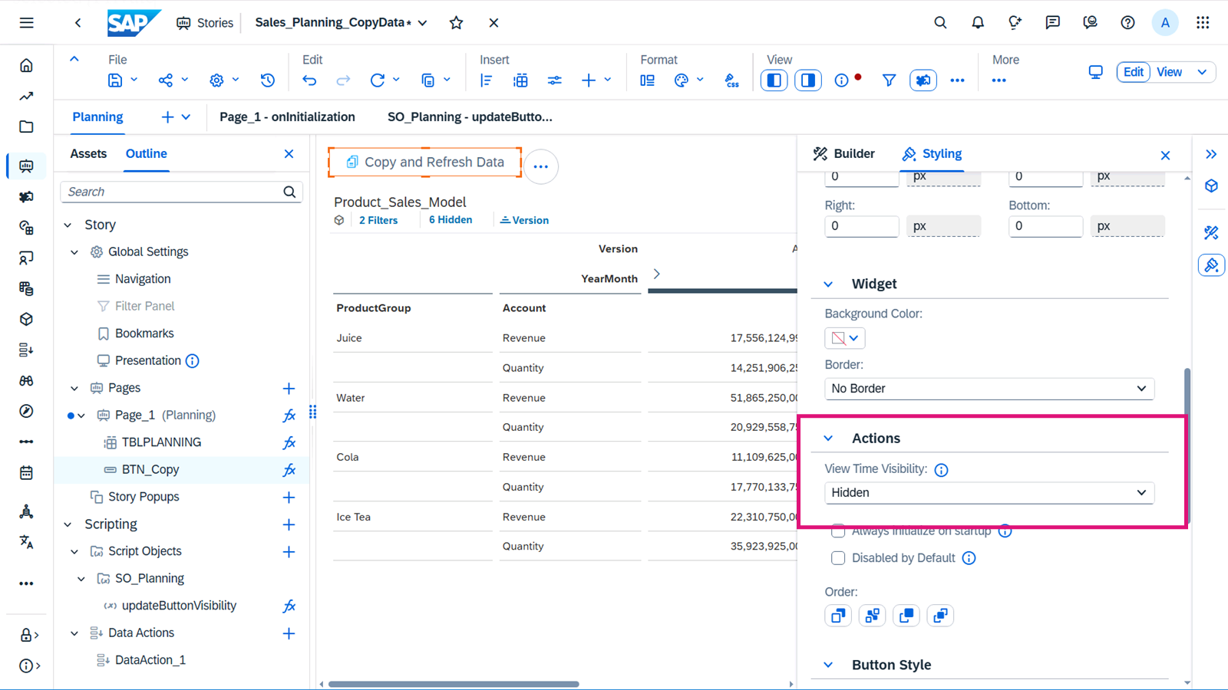The height and width of the screenshot is (690, 1228).
Task: Click the filter funnel icon in View group
Action: coord(889,80)
